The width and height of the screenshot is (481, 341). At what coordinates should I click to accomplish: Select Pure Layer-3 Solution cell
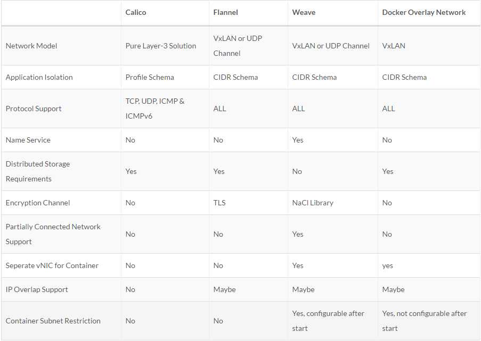click(161, 46)
